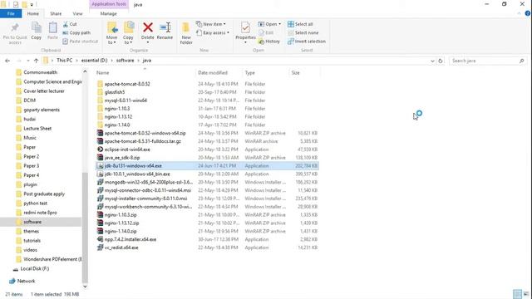This screenshot has width=532, height=299.
Task: Click Select all in the ribbon
Action: [x=300, y=24]
